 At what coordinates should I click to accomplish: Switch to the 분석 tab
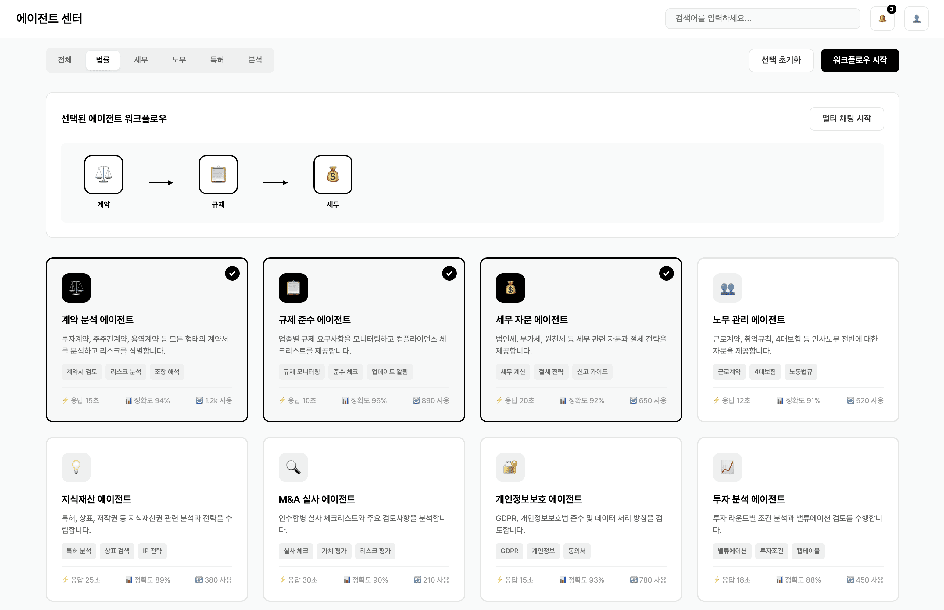[x=255, y=60]
